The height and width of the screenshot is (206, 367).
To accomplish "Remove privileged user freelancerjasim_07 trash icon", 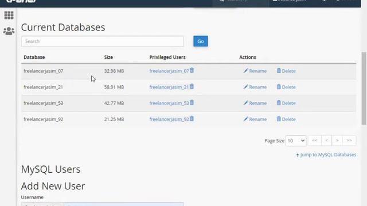I will pyautogui.click(x=192, y=70).
